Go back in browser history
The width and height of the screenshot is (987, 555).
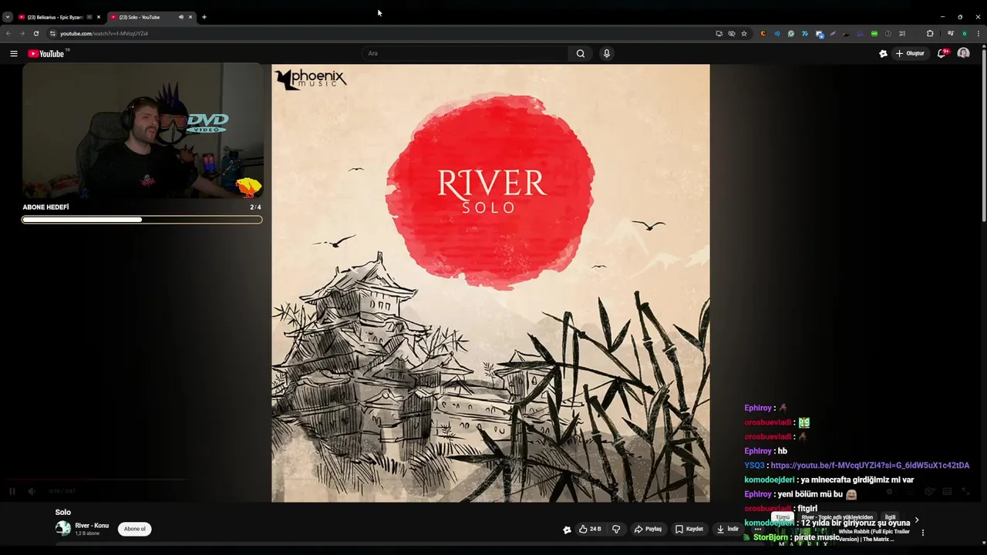8,33
